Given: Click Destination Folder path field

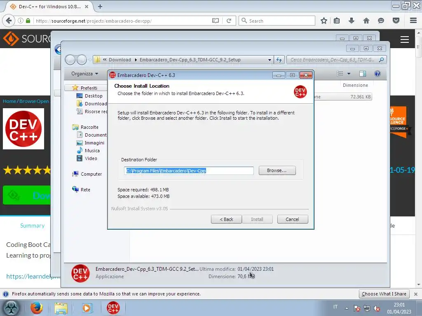Looking at the screenshot, I should (x=189, y=171).
